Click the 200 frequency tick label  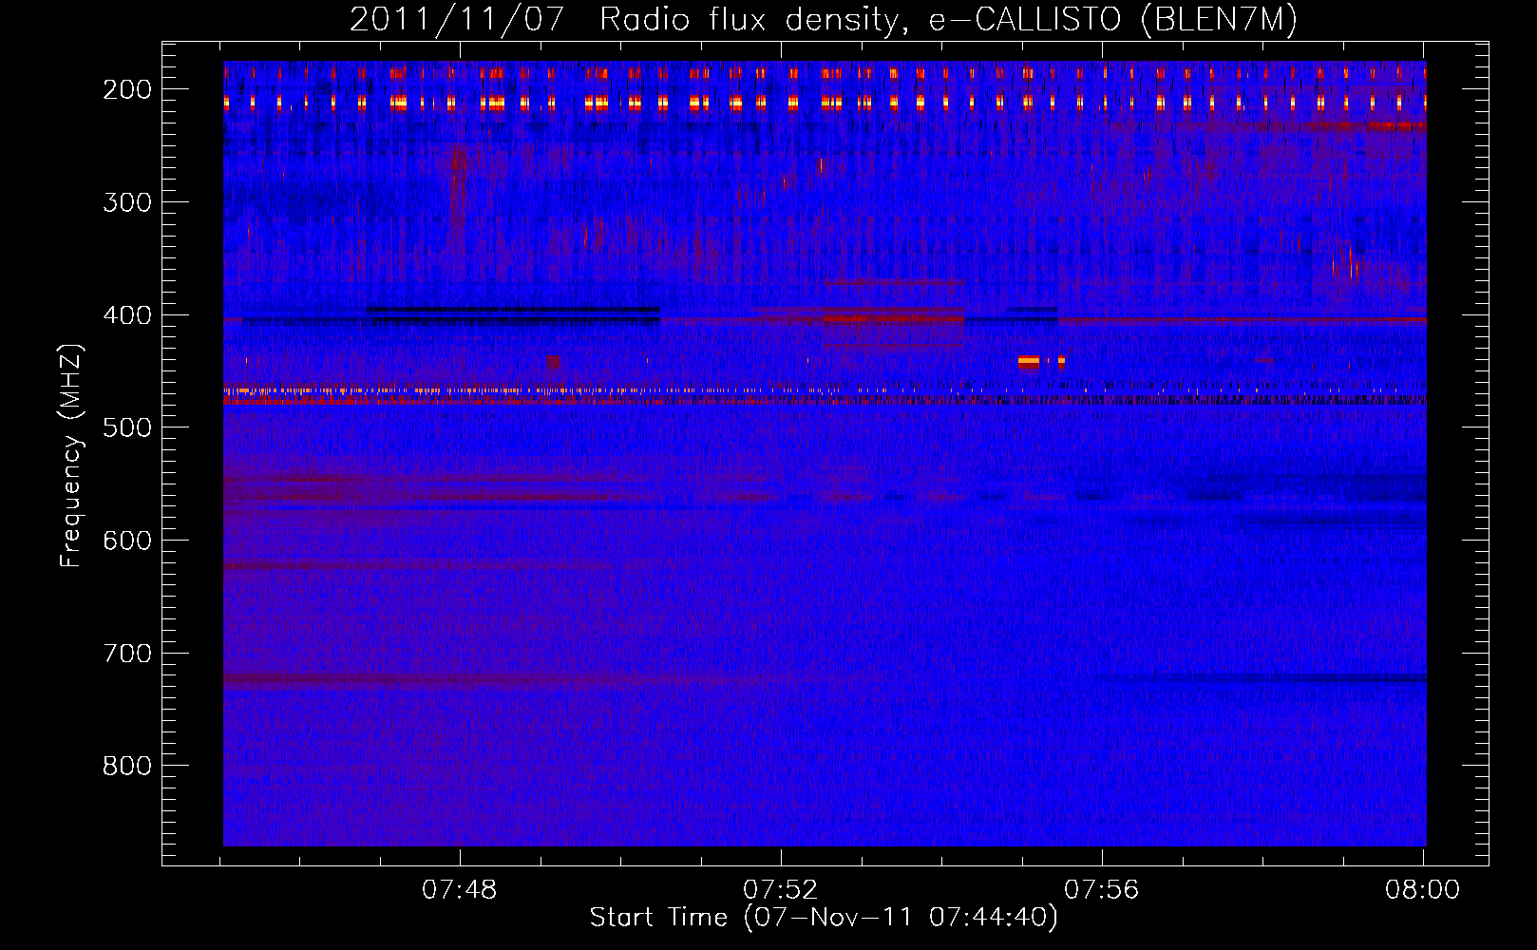click(127, 89)
